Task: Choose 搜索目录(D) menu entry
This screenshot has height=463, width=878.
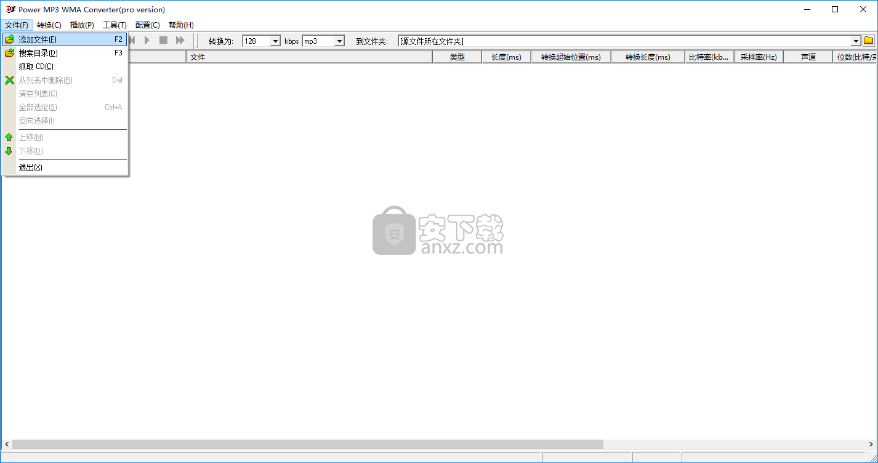Action: click(x=65, y=53)
